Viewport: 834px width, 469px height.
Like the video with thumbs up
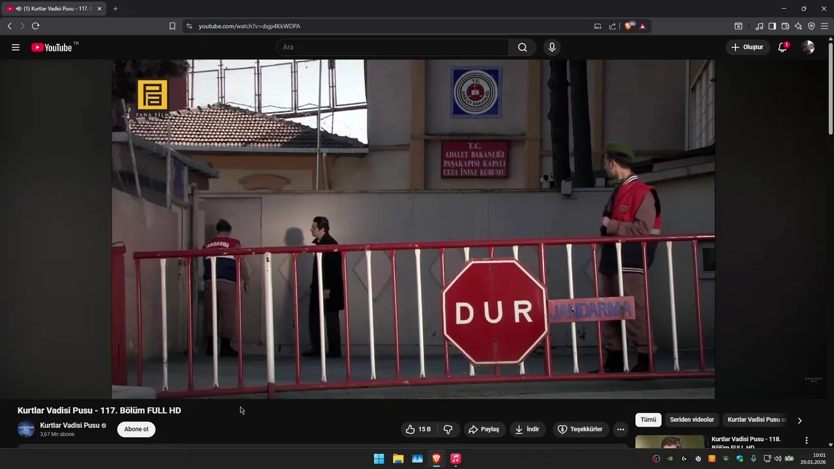point(418,429)
